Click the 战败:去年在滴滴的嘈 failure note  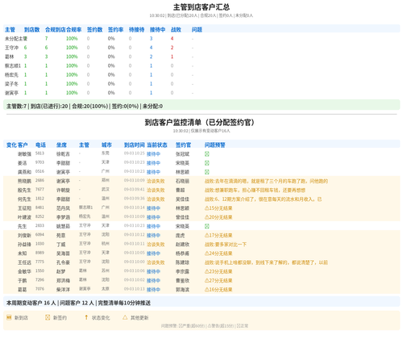pyautogui.click(x=266, y=181)
